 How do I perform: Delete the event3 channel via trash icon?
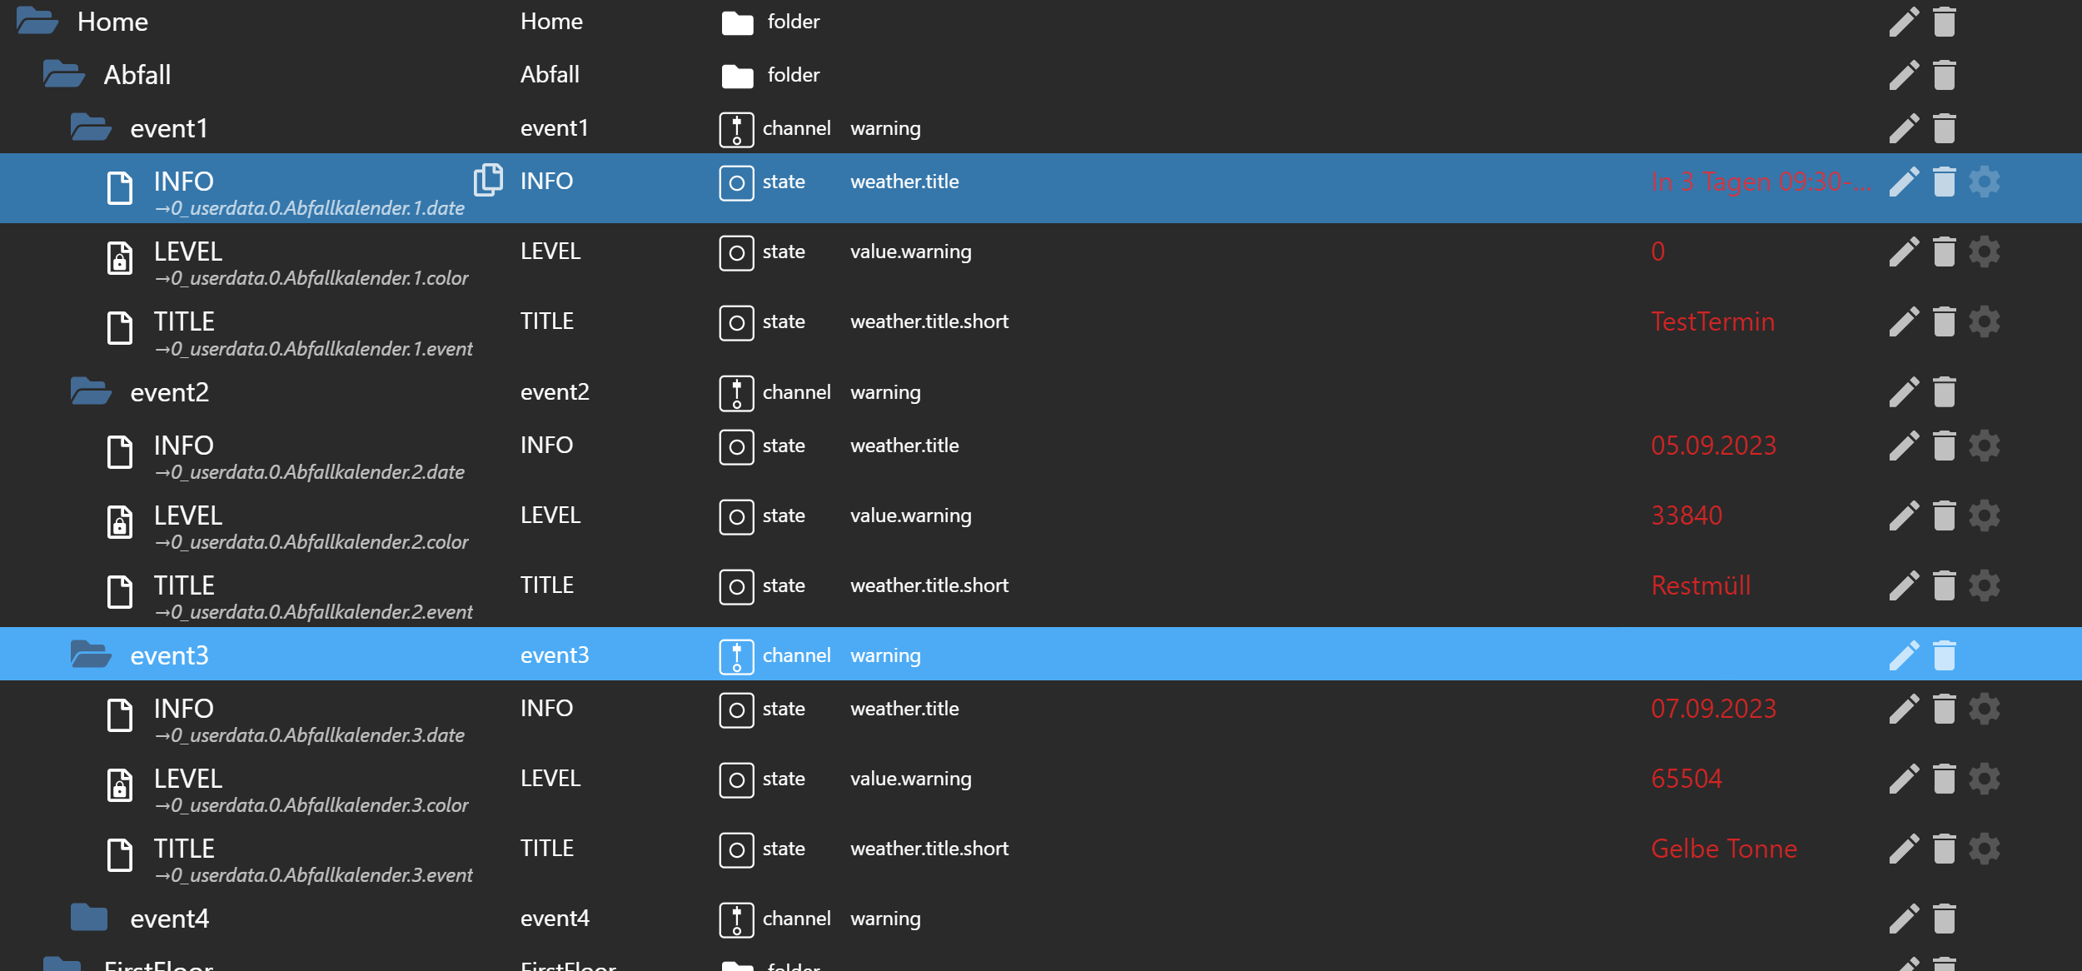click(1944, 655)
